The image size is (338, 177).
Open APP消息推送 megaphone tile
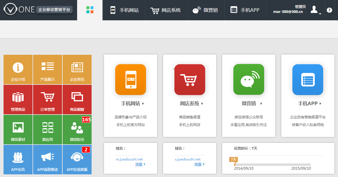48,160
